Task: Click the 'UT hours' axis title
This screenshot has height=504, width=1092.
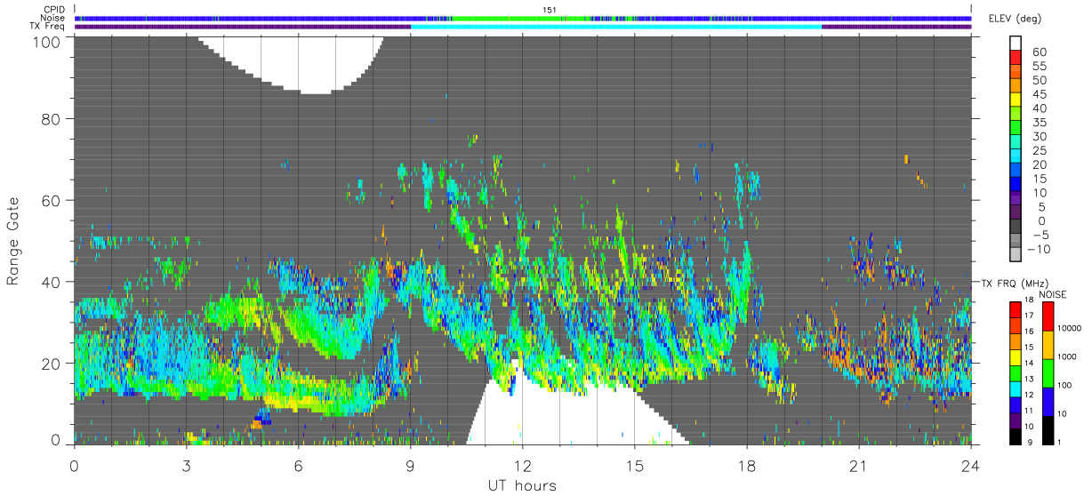Action: coord(522,486)
